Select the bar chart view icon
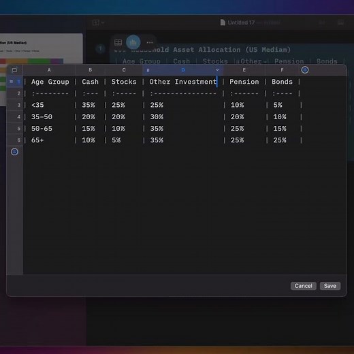Screen dimensions: 354x354 [133, 42]
